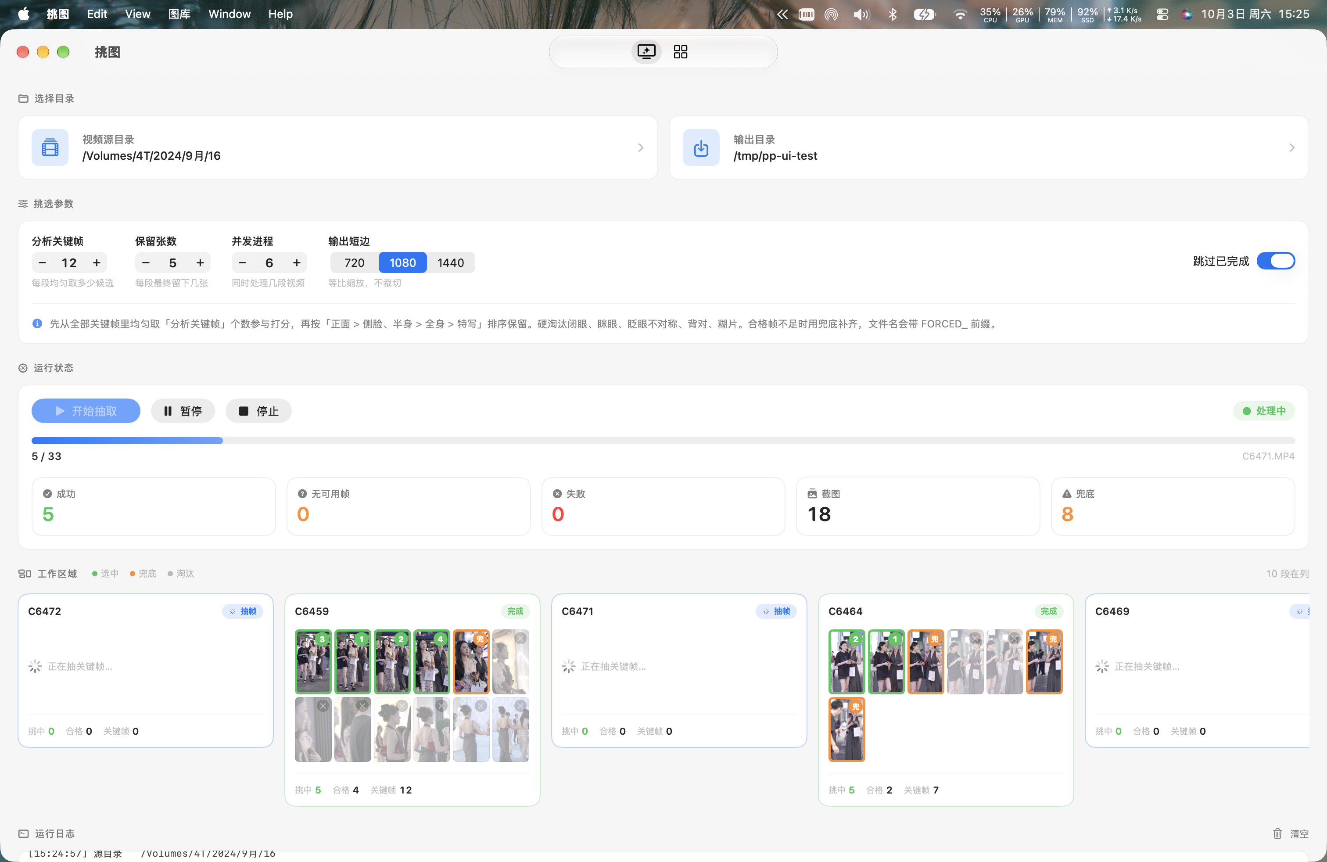Open first thumbnail in C6464 card
The width and height of the screenshot is (1327, 862).
point(846,661)
